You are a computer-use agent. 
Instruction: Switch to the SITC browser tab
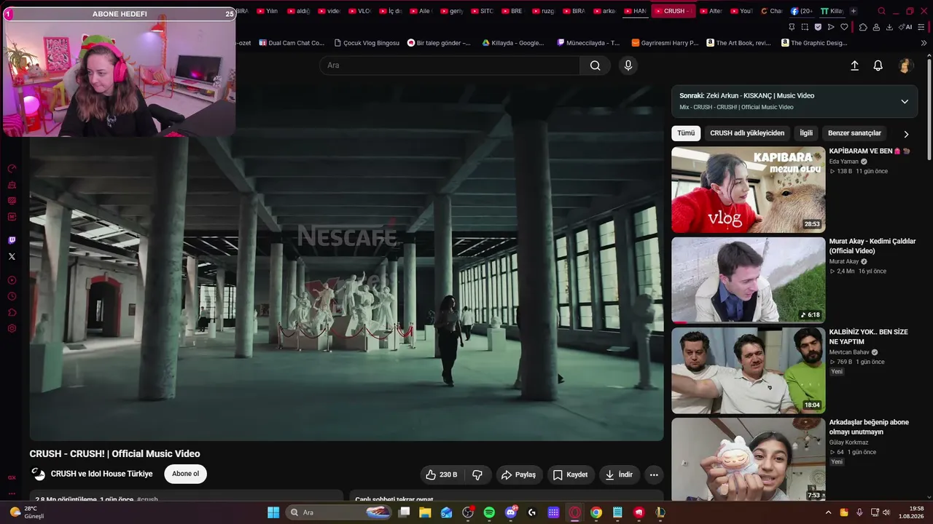pos(483,11)
